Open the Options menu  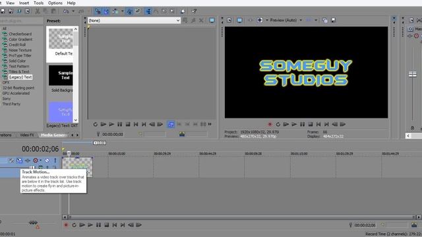click(55, 3)
